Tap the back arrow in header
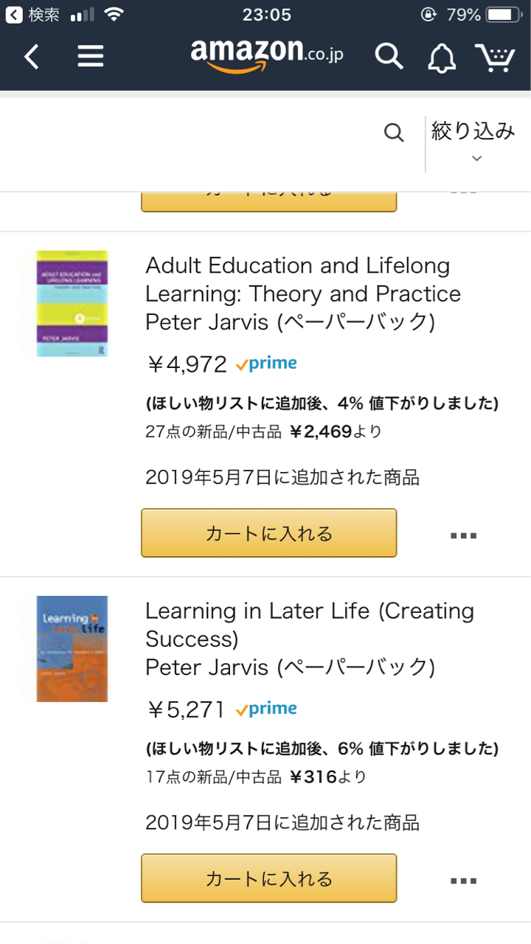Image resolution: width=531 pixels, height=944 pixels. (x=32, y=56)
